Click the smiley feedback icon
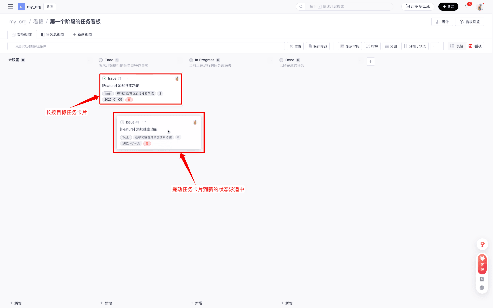Image resolution: width=493 pixels, height=308 pixels. [482, 288]
